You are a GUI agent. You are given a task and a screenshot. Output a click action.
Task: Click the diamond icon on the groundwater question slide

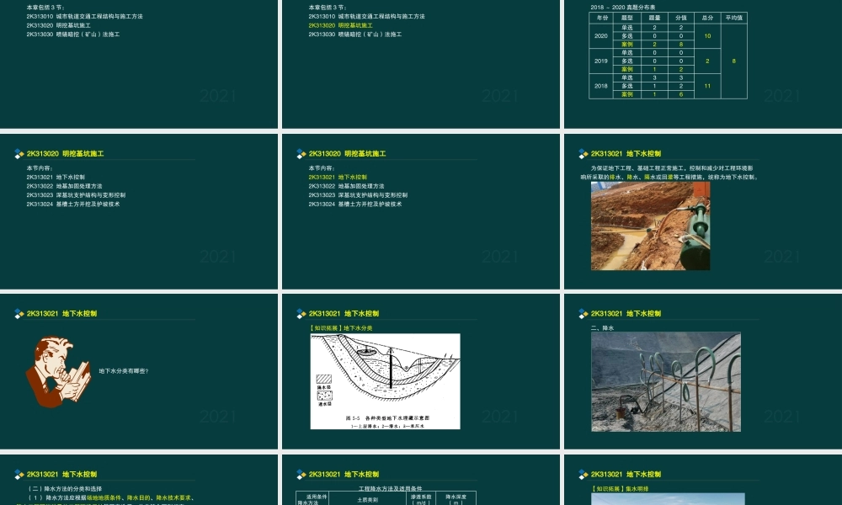(x=19, y=313)
